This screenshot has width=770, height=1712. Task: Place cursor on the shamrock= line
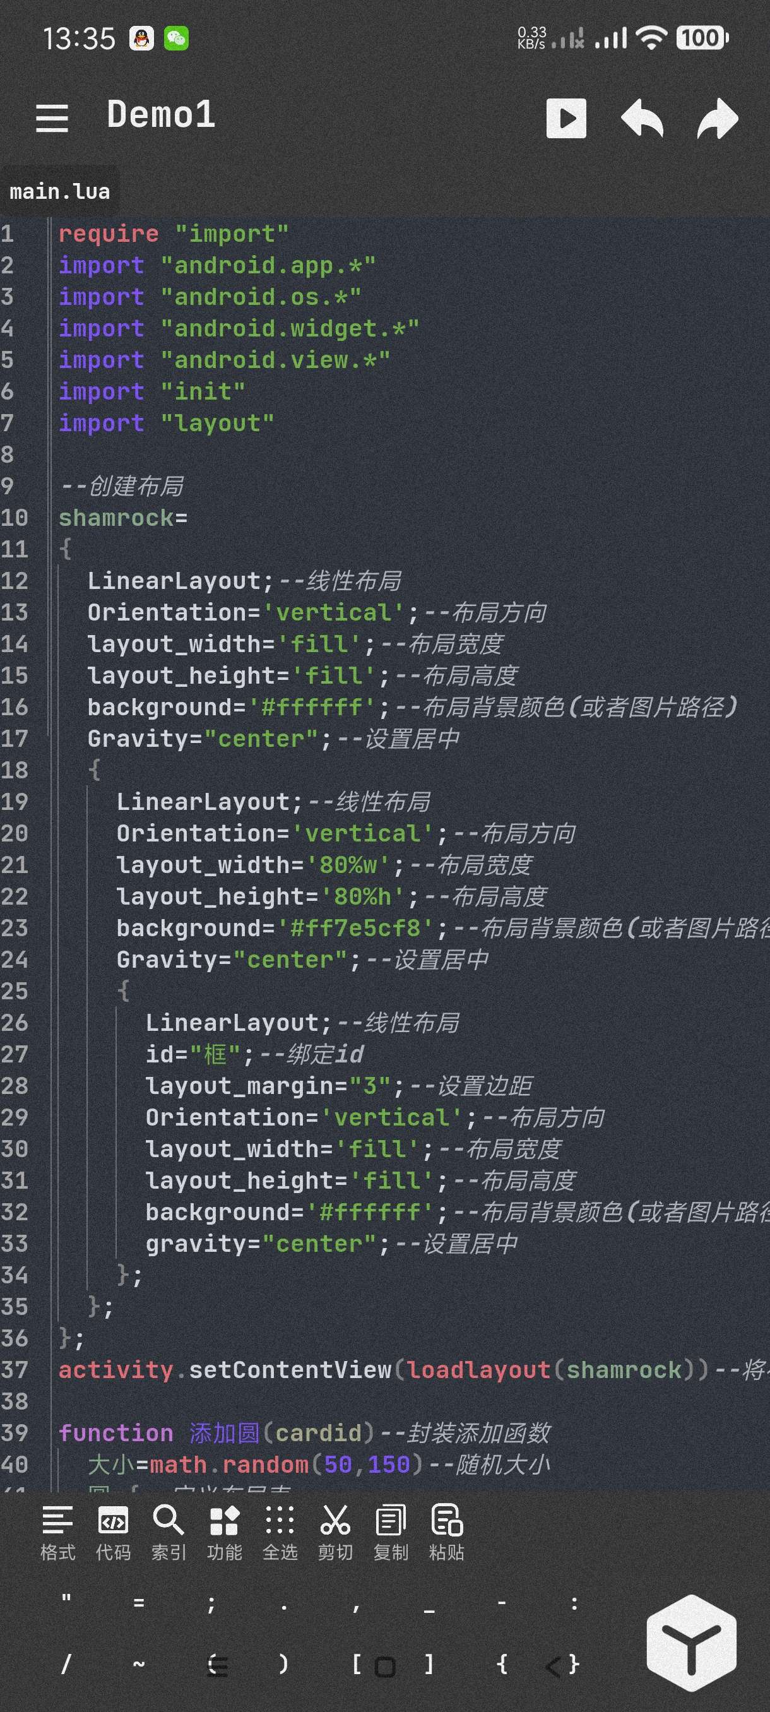(x=123, y=518)
